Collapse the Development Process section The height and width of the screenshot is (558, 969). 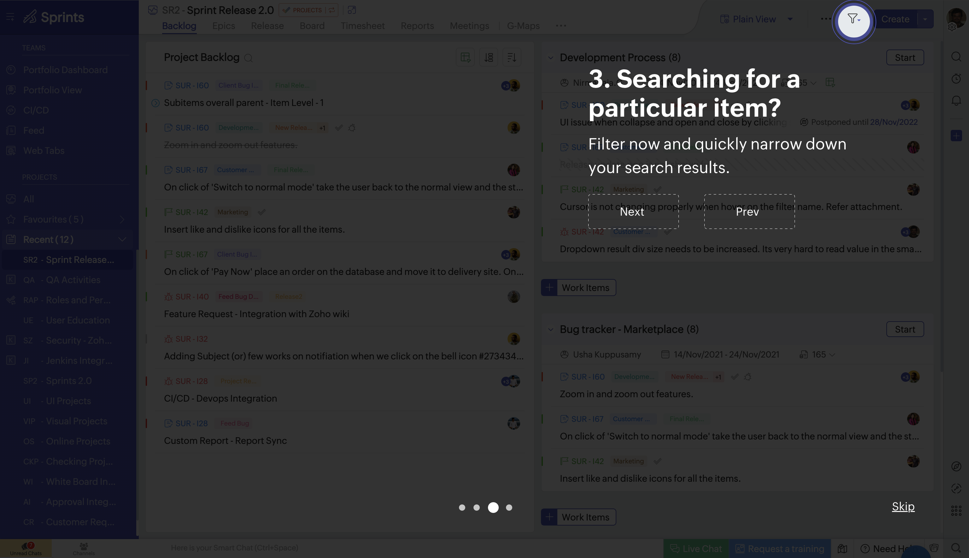pos(551,57)
